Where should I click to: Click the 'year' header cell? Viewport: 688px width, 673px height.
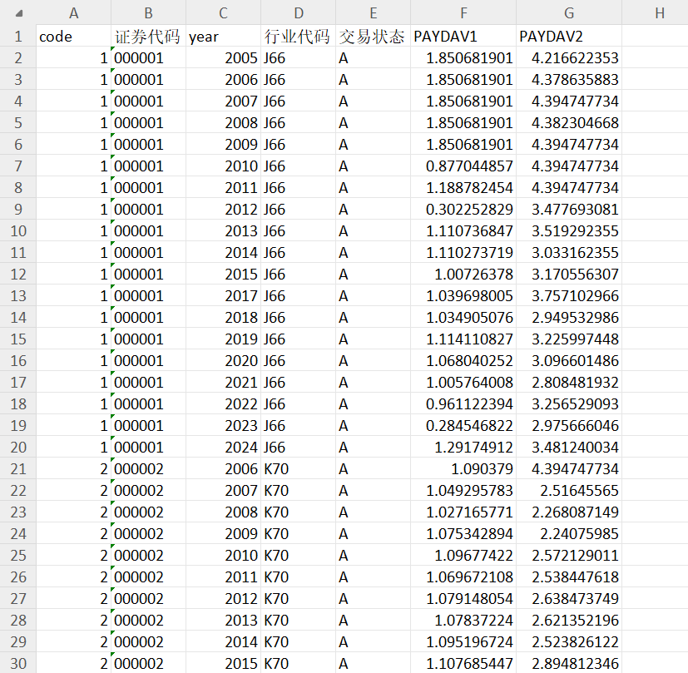[223, 36]
